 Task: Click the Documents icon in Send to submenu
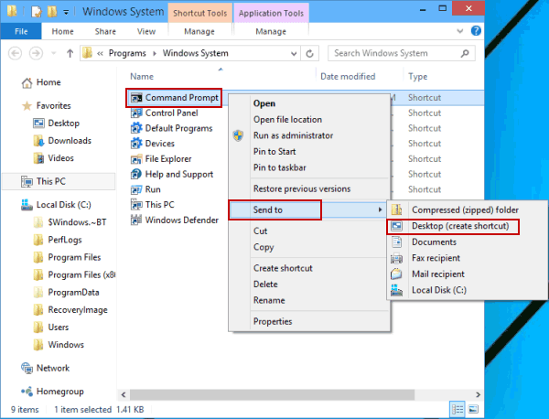[397, 242]
